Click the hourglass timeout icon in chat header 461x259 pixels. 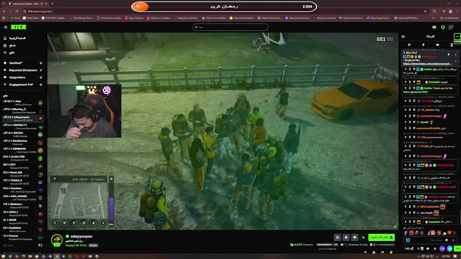452,45
